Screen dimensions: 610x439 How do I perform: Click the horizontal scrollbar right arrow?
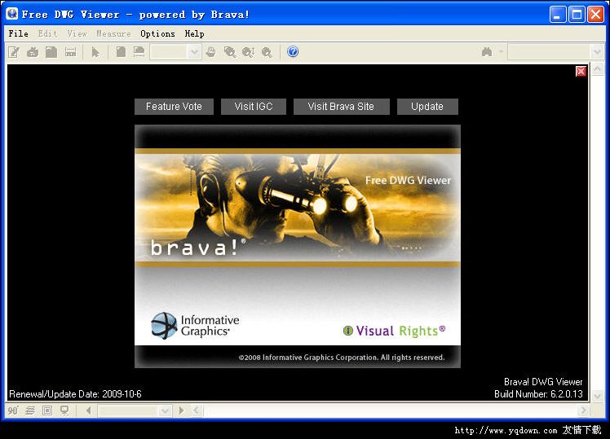pyautogui.click(x=583, y=410)
